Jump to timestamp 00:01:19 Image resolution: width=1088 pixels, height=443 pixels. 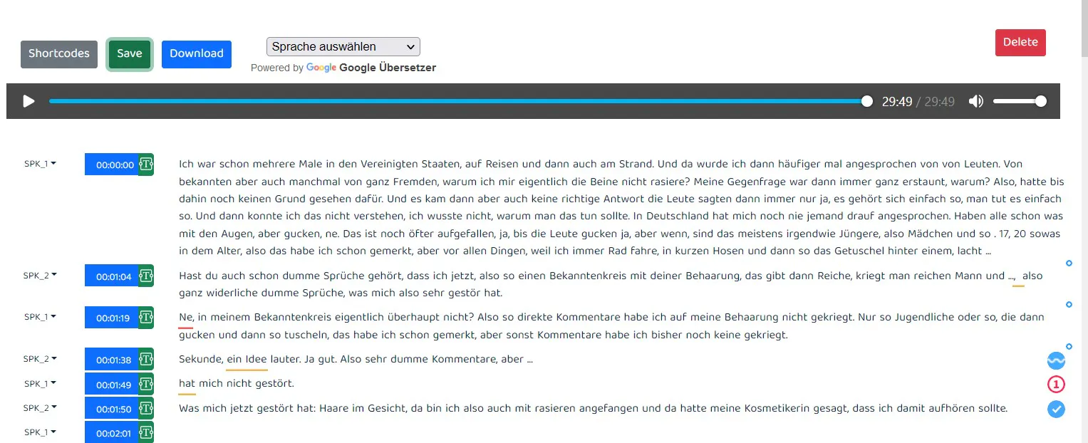(x=112, y=318)
